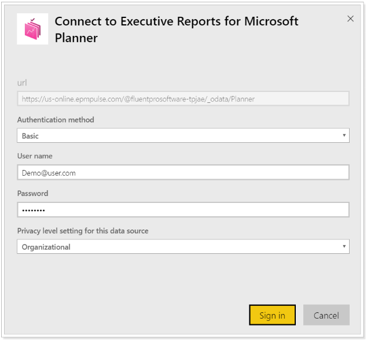The width and height of the screenshot is (367, 340).
Task: Click the Cancel button
Action: 326,315
